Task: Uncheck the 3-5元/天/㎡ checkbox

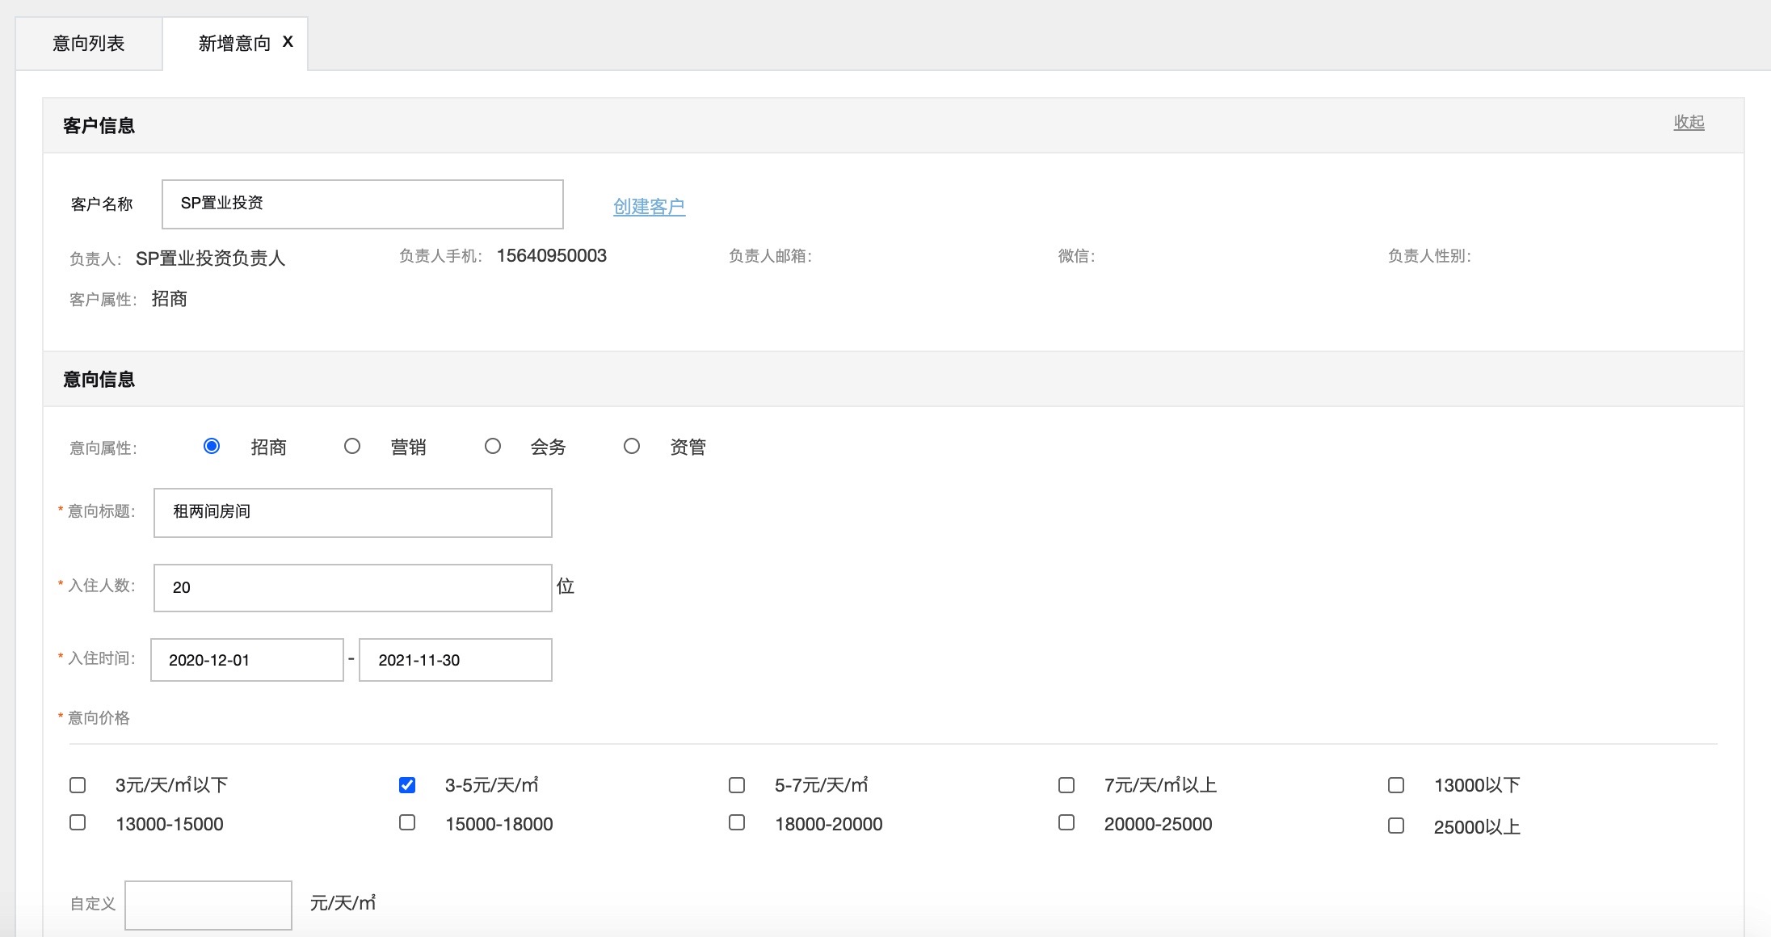Action: tap(407, 785)
